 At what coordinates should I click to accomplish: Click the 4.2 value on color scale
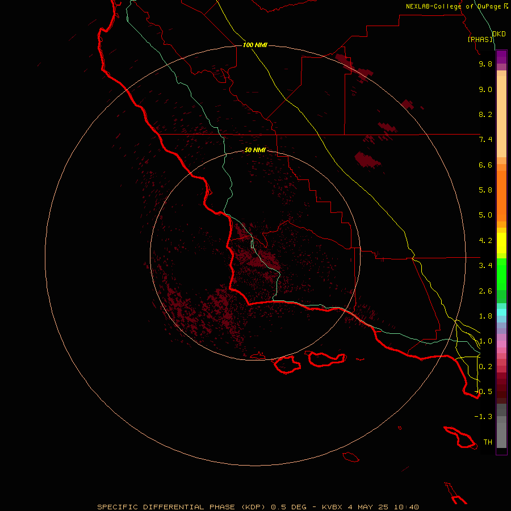click(485, 241)
